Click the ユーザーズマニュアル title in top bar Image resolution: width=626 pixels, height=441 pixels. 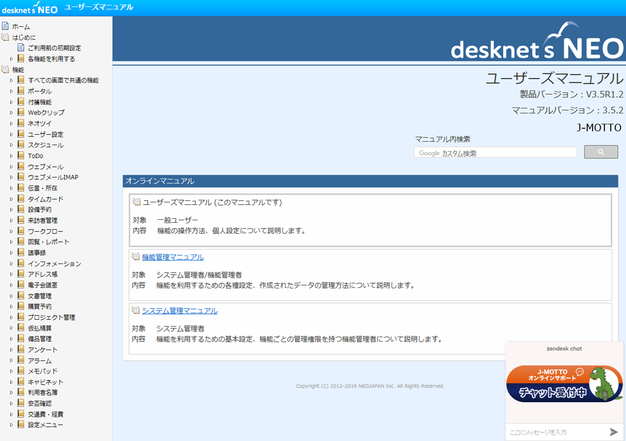tap(99, 7)
